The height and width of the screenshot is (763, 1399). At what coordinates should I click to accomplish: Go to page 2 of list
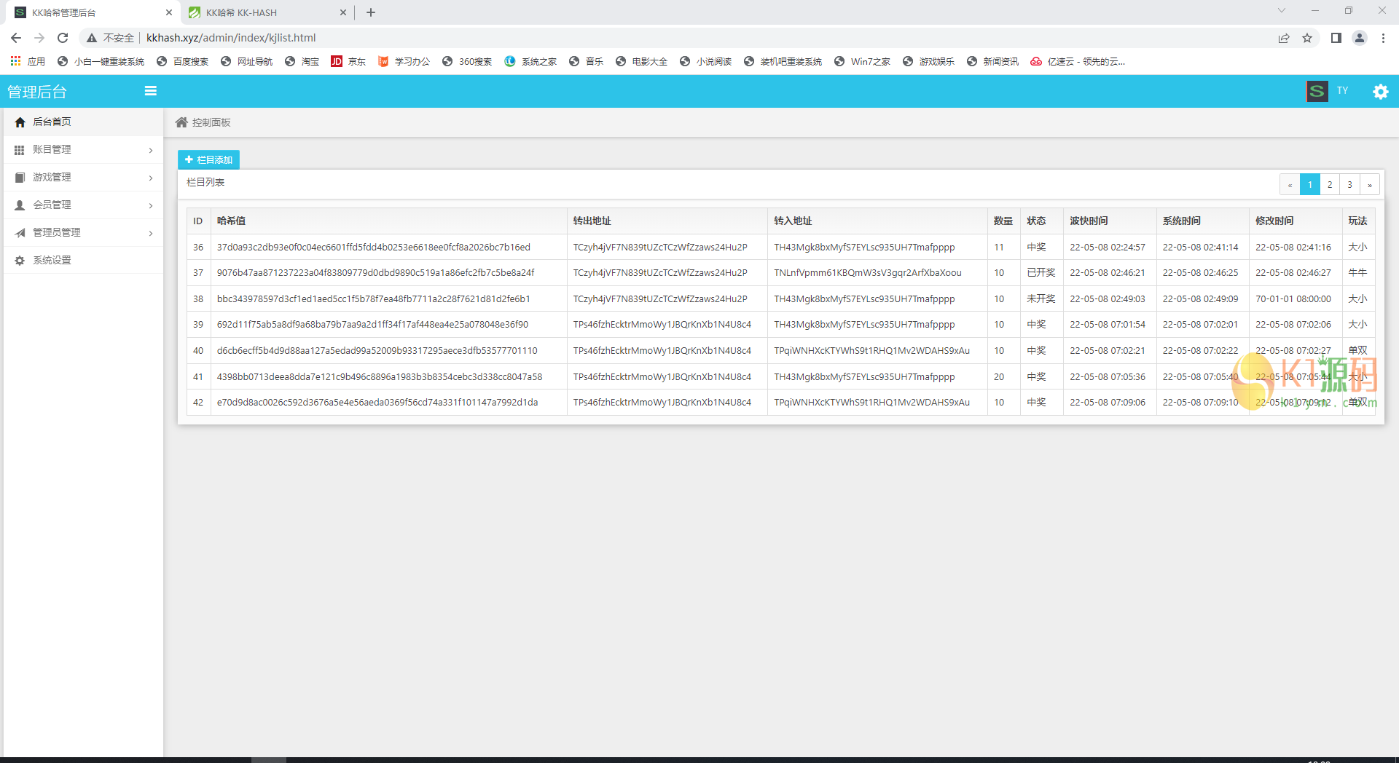click(x=1330, y=185)
